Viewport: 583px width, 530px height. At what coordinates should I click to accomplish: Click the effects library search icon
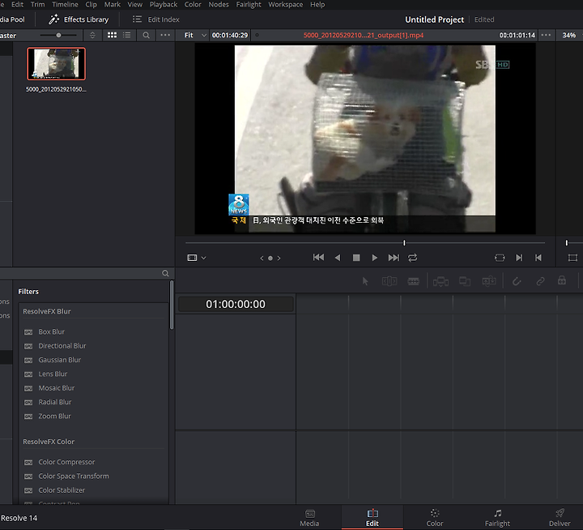coord(165,273)
